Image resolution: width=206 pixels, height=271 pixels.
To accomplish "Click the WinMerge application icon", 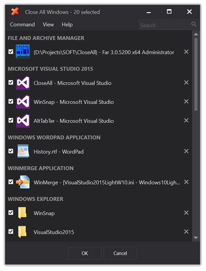I will coord(23,182).
